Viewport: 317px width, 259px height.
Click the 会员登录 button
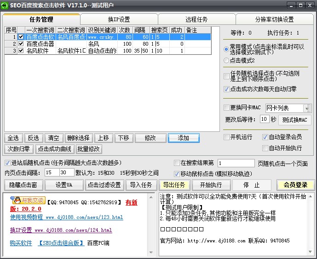pyautogui.click(x=295, y=185)
